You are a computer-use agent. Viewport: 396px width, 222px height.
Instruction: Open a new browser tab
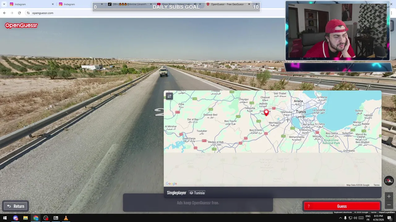click(256, 4)
